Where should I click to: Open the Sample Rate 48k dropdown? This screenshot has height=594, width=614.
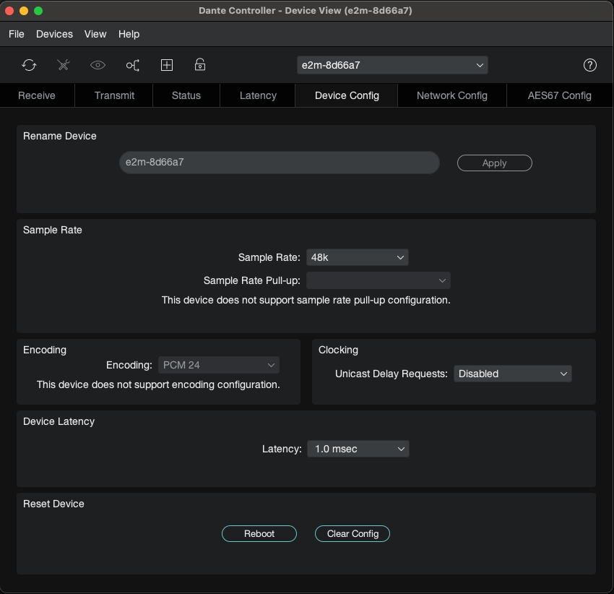(358, 257)
